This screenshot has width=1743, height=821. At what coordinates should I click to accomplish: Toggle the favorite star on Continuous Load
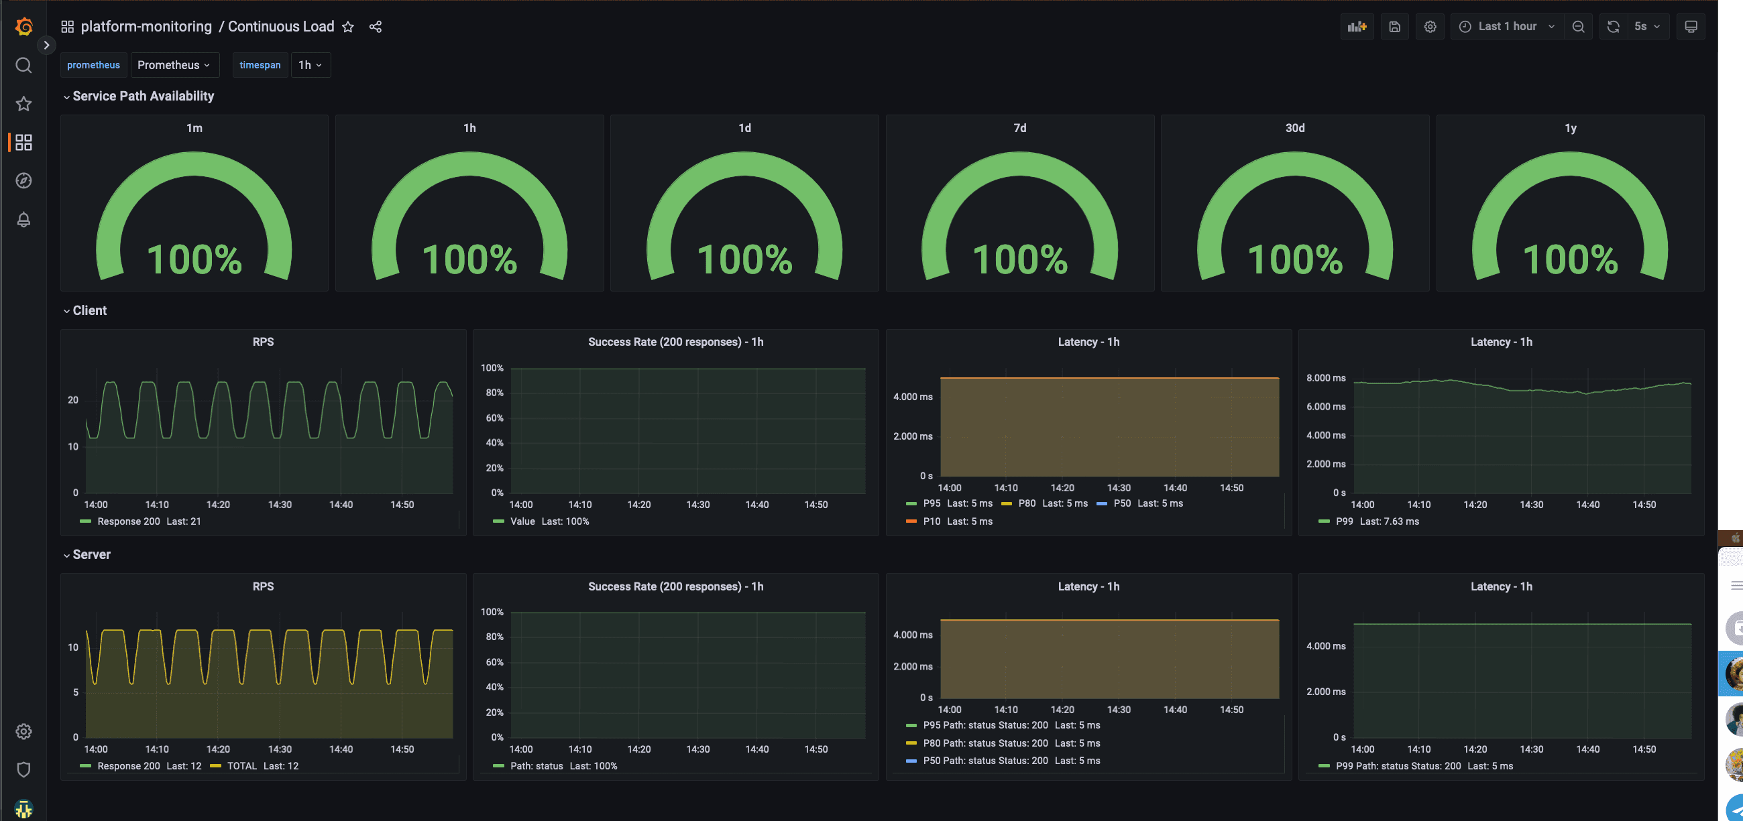click(x=348, y=27)
